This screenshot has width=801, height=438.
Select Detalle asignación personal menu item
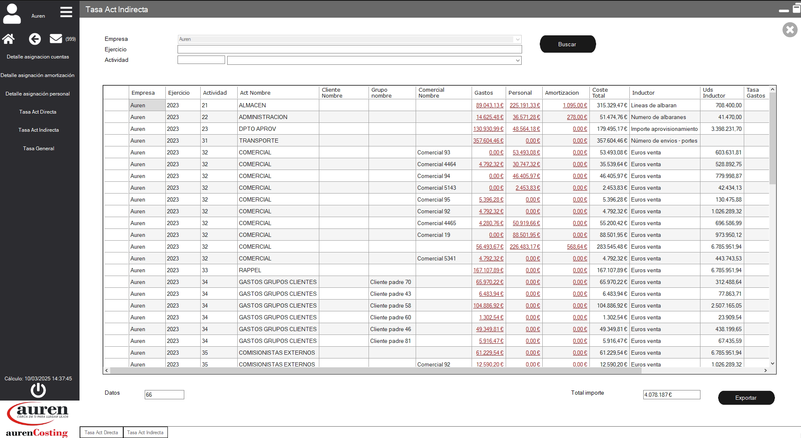(x=37, y=94)
